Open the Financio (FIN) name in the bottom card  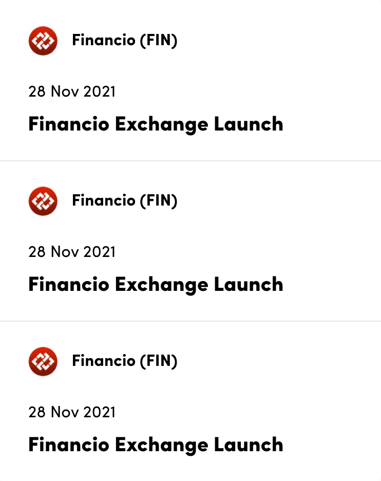tap(124, 361)
